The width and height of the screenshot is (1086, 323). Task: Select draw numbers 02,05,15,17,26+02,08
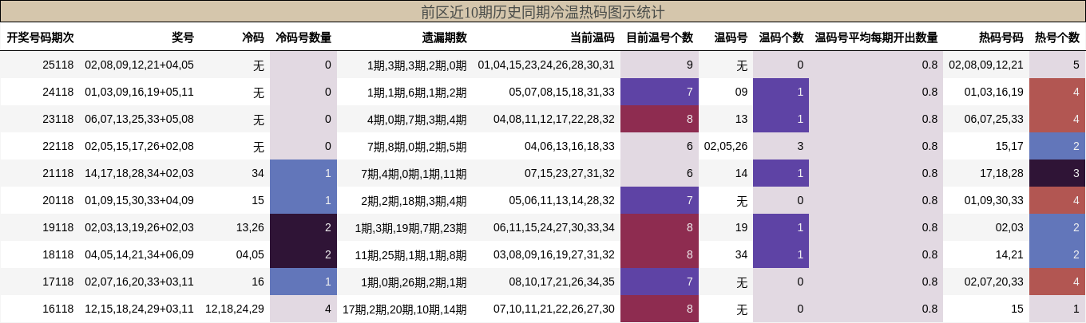tap(139, 146)
